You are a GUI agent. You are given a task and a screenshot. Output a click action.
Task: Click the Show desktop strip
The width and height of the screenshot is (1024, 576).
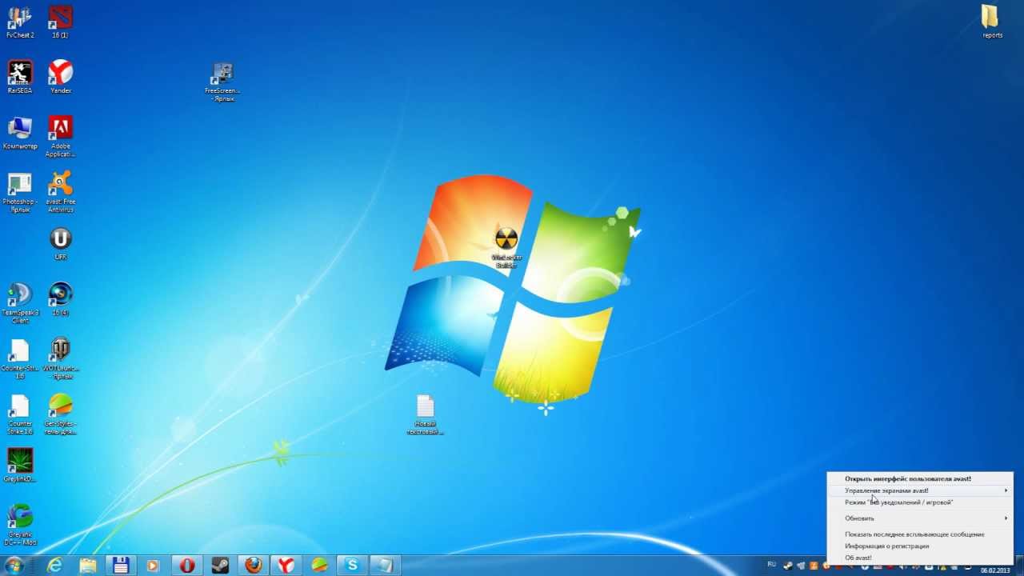point(1019,566)
